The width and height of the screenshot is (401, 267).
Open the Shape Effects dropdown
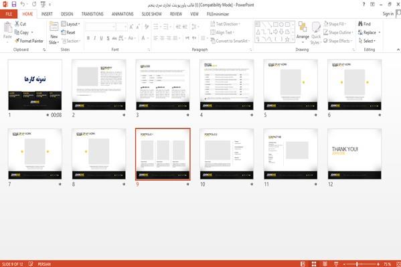click(x=337, y=41)
